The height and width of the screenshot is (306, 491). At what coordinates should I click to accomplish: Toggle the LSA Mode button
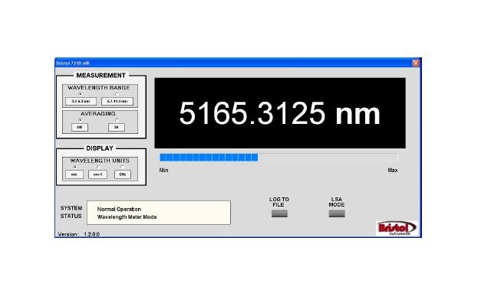point(337,213)
